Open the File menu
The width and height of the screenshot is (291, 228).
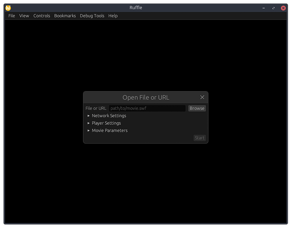click(11, 16)
